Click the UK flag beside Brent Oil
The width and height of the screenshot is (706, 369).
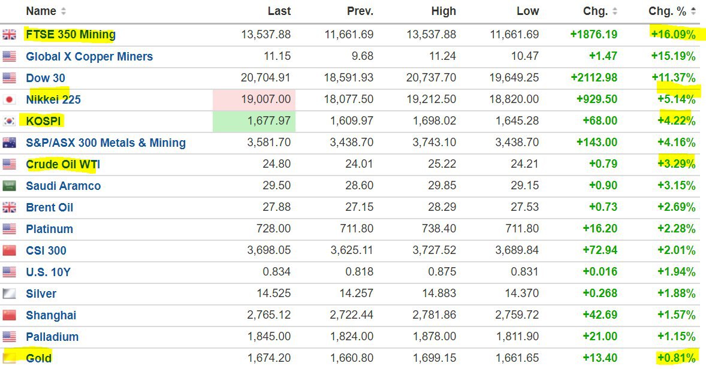pos(9,207)
